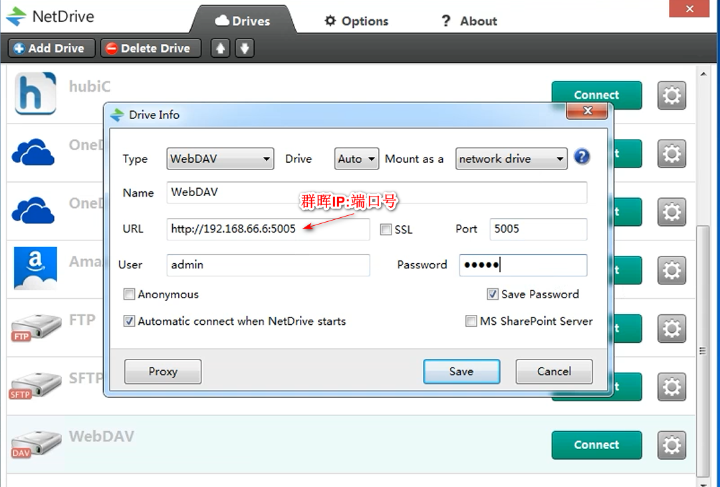Open the Drive letter Auto dropdown
720x487 pixels.
(x=356, y=159)
